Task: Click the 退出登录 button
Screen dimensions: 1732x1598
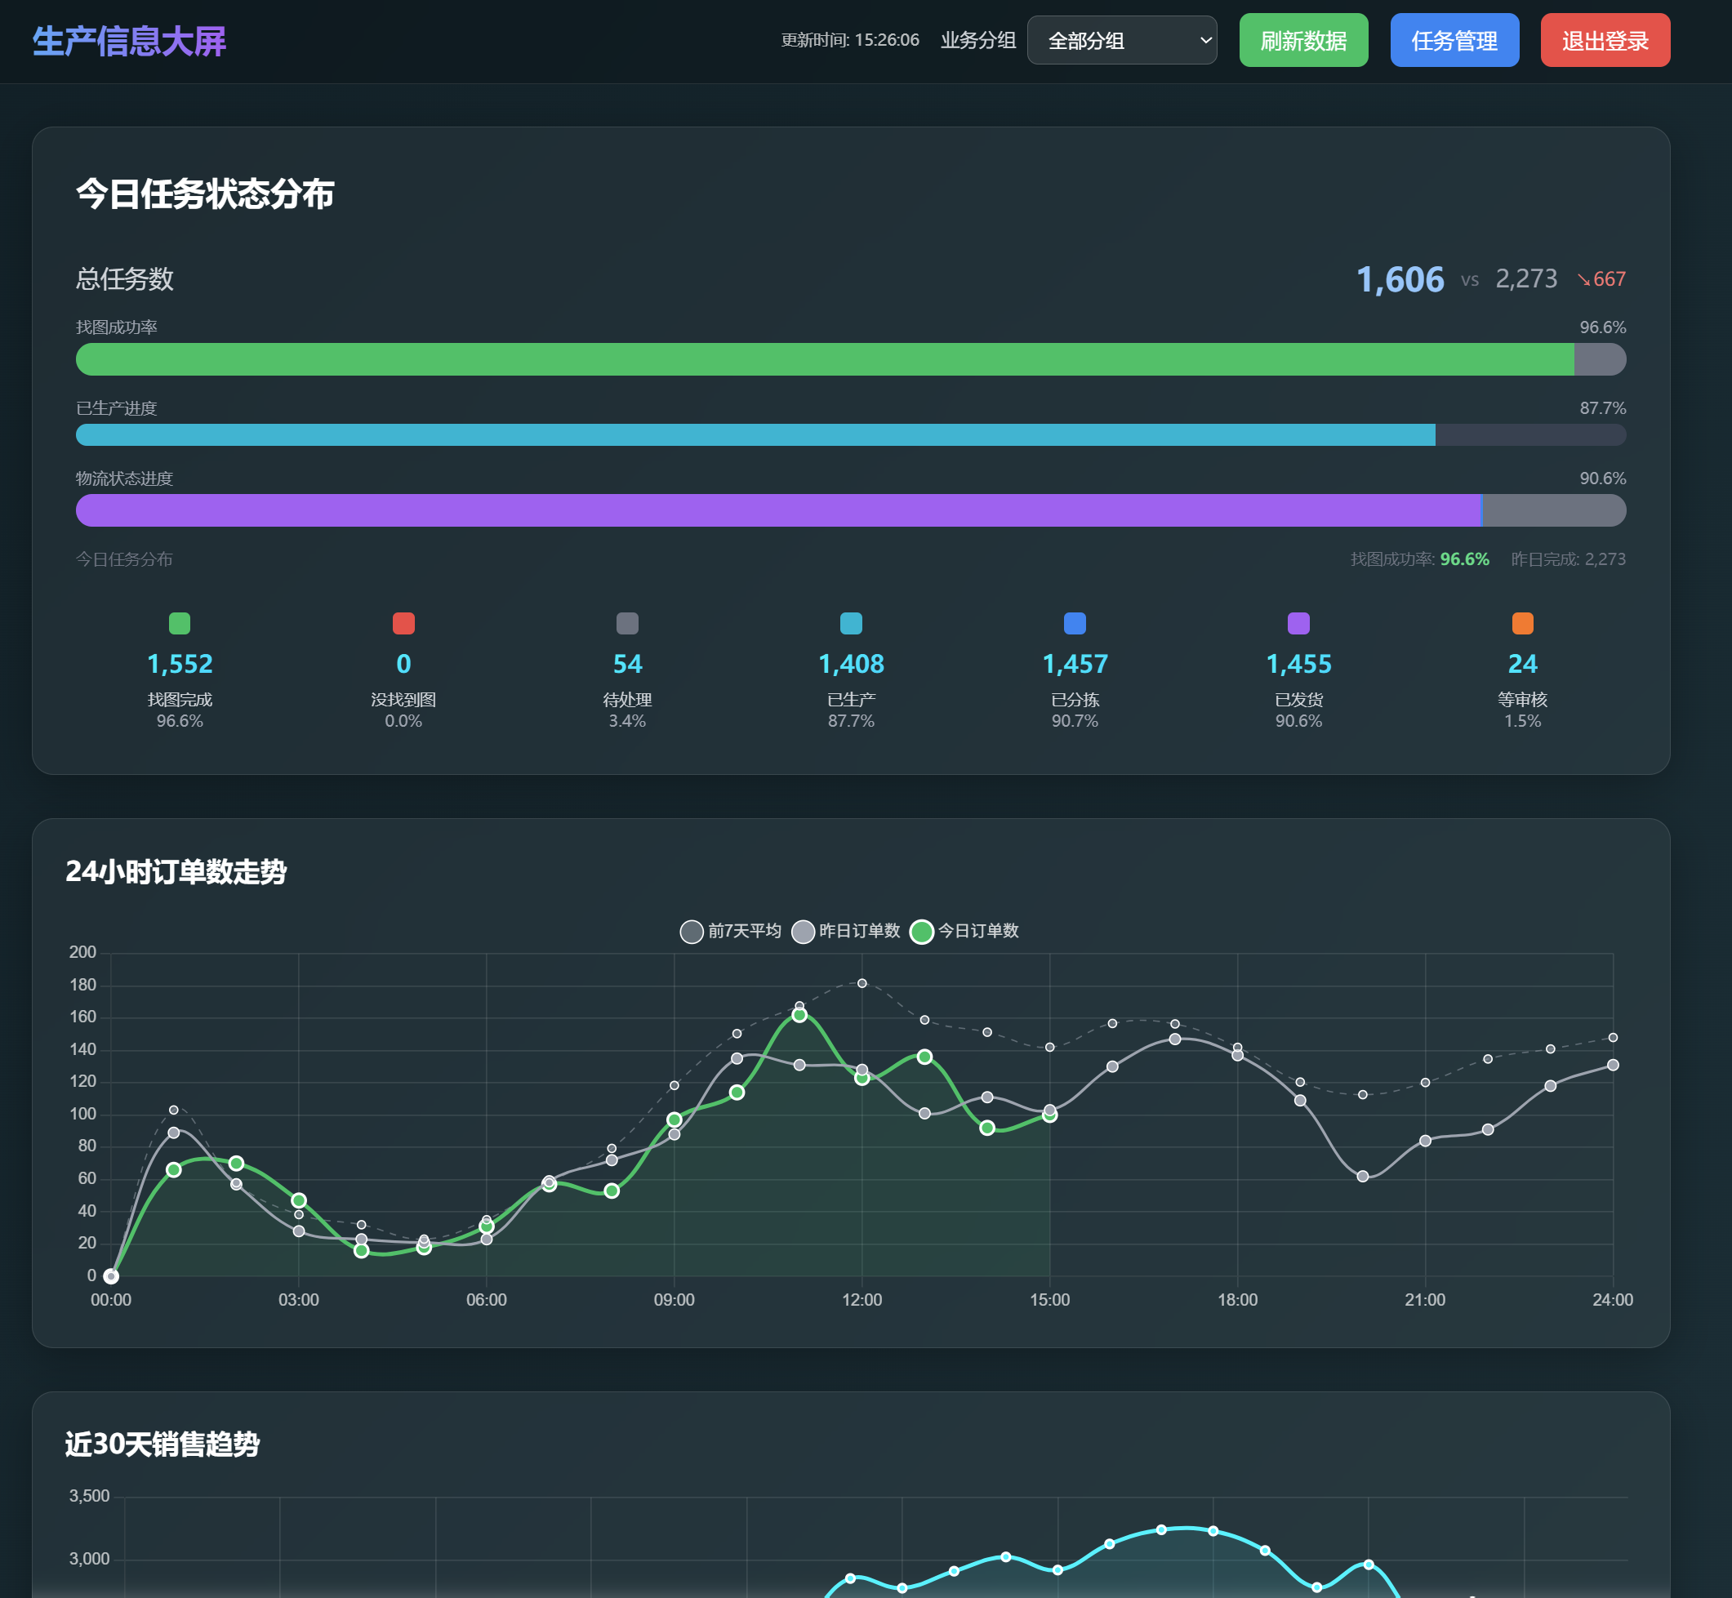Action: point(1605,40)
